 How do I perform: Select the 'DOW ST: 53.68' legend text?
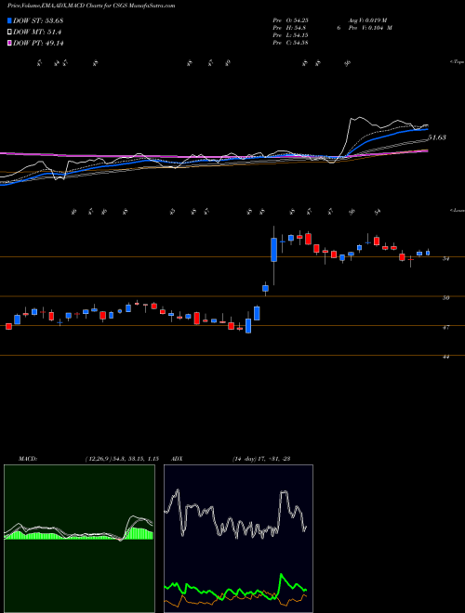click(38, 20)
